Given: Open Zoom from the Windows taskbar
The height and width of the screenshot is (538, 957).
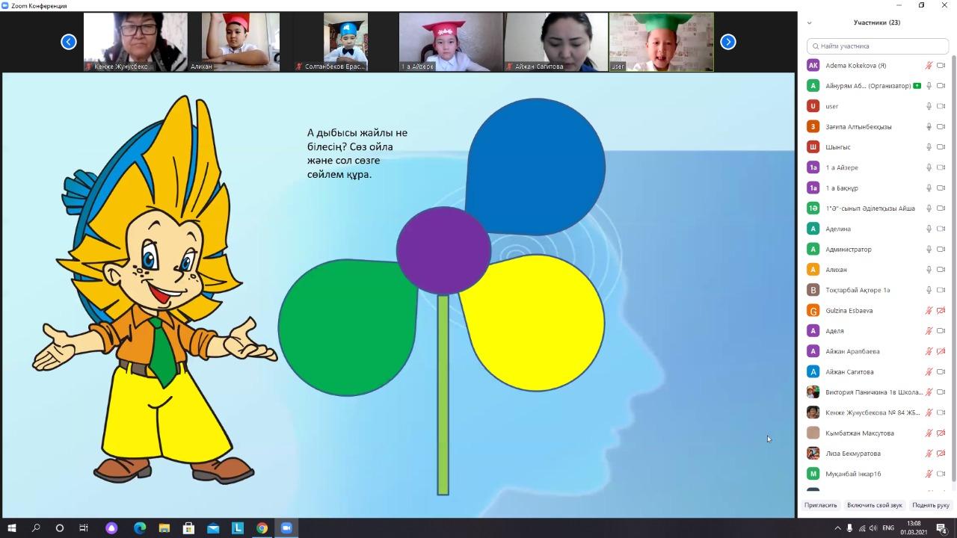Looking at the screenshot, I should point(286,528).
